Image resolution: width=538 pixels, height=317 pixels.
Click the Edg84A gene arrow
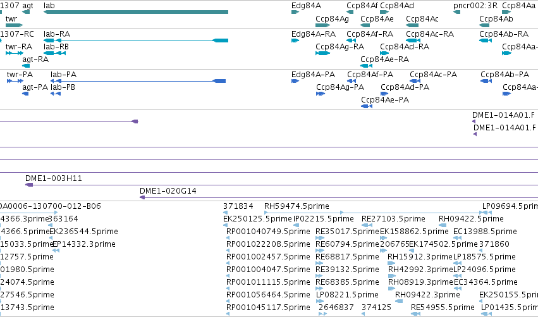(x=295, y=12)
